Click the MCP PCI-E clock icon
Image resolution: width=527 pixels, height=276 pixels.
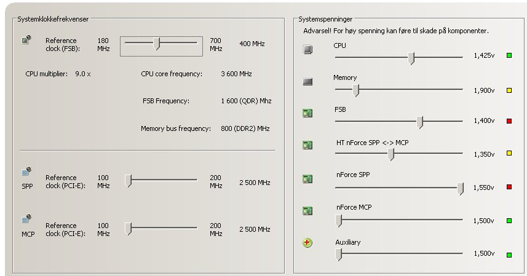coord(26,219)
